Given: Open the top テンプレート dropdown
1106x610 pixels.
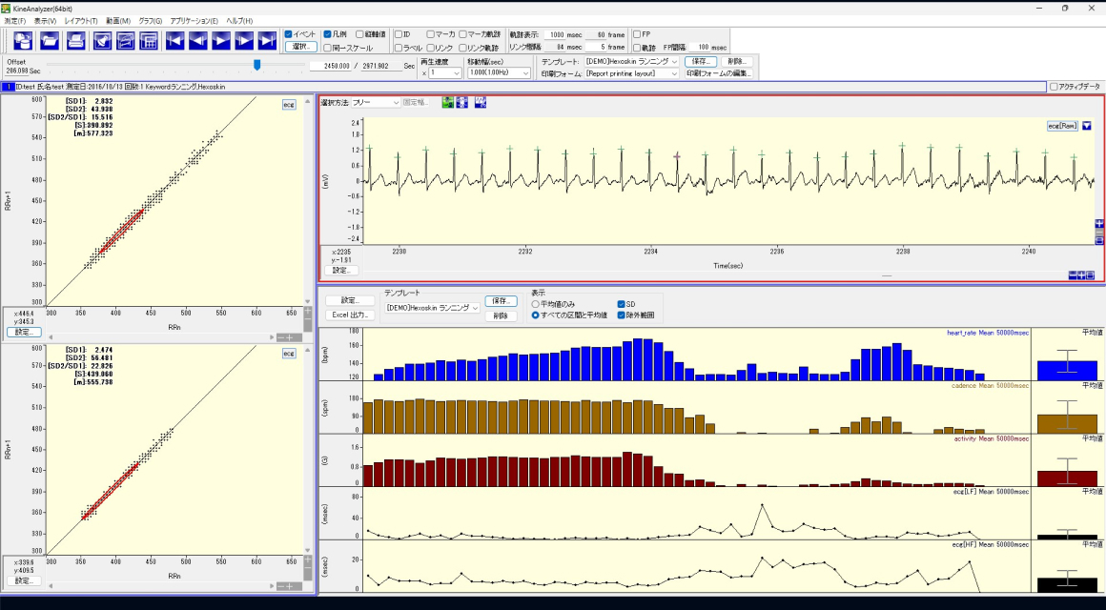Looking at the screenshot, I should click(x=631, y=62).
